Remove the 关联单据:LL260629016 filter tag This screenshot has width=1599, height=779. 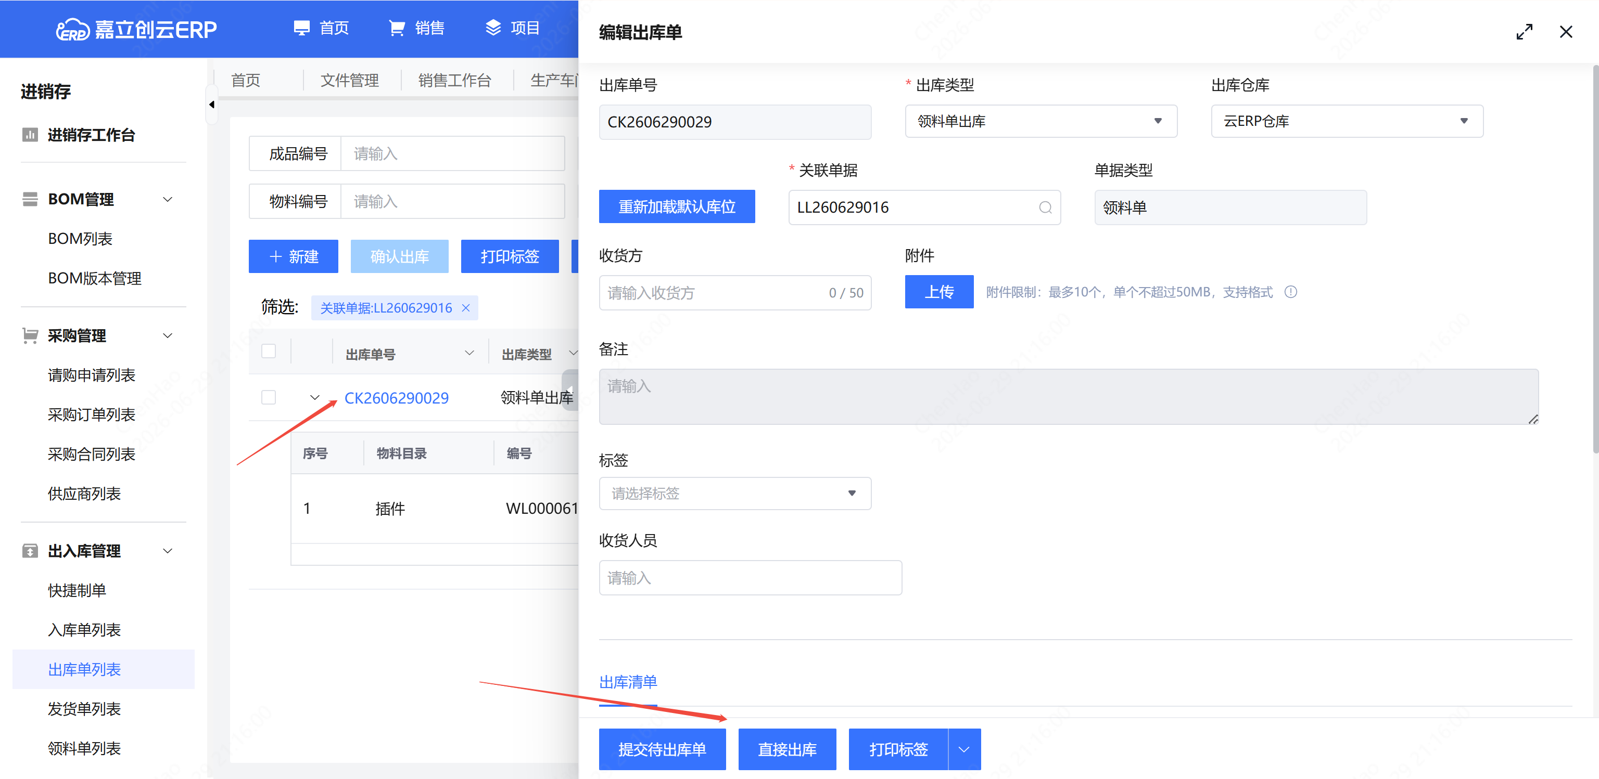pyautogui.click(x=465, y=308)
